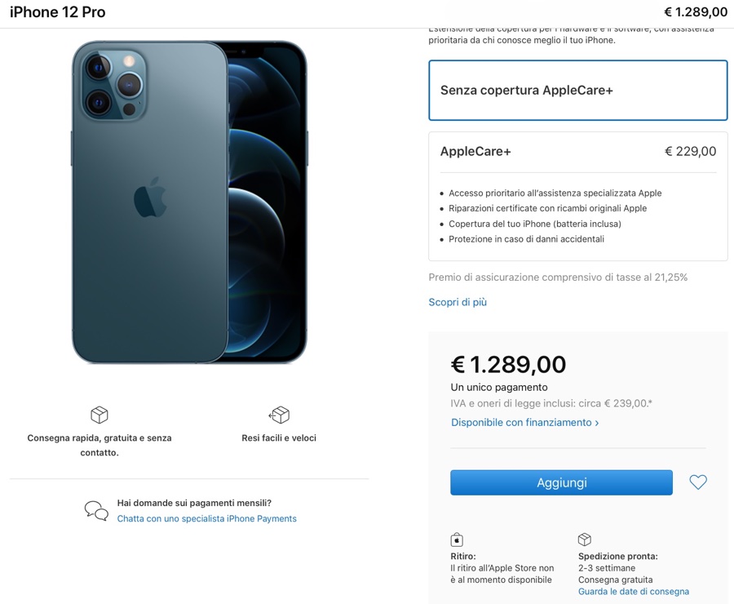Open Guarda le date di consegna

633,592
